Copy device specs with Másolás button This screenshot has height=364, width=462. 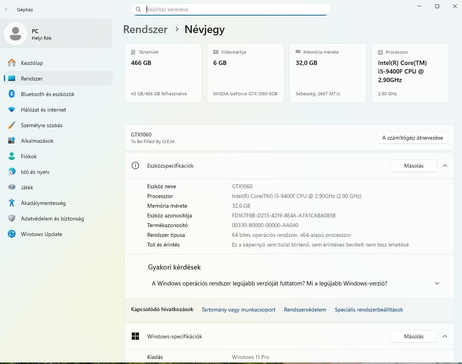(413, 166)
